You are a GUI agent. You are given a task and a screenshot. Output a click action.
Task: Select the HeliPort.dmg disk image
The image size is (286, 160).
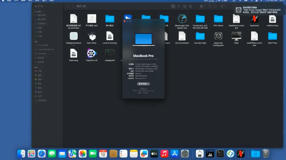pyautogui.click(x=272, y=19)
